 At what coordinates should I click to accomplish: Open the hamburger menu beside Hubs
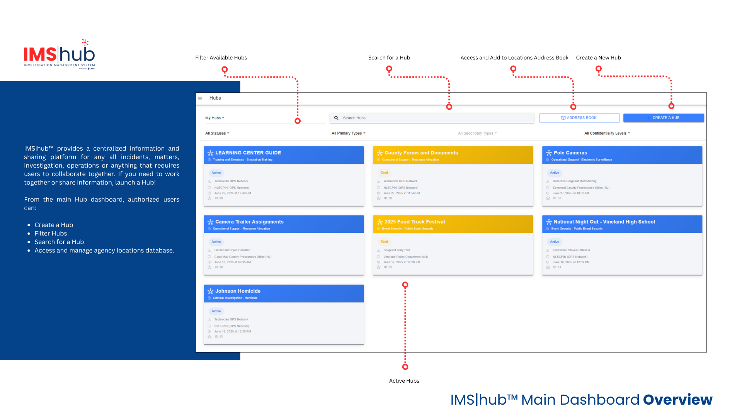pyautogui.click(x=200, y=98)
